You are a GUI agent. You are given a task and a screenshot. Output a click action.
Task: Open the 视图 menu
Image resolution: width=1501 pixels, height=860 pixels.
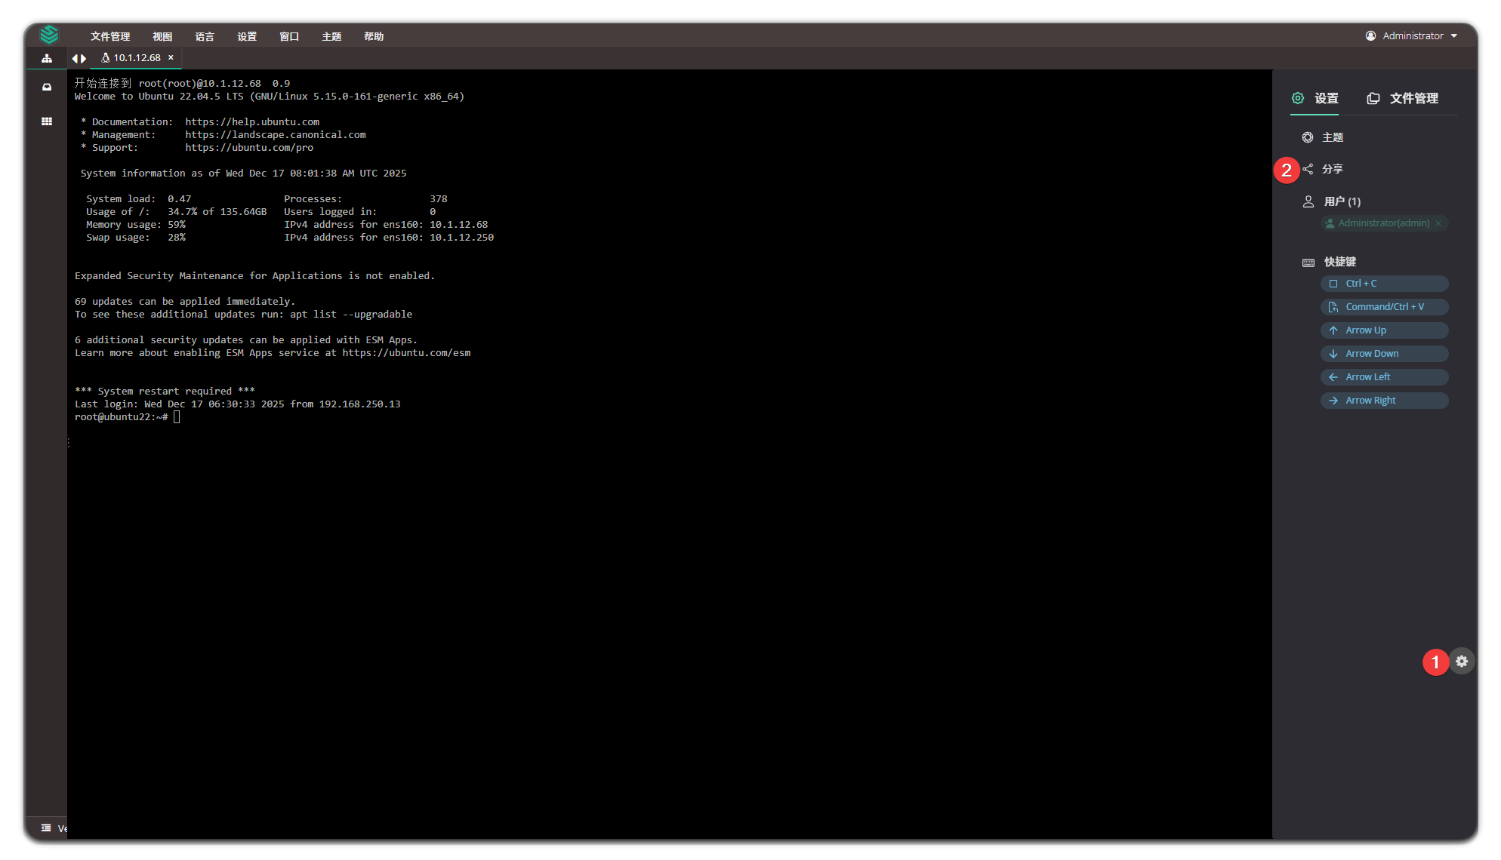pyautogui.click(x=162, y=36)
